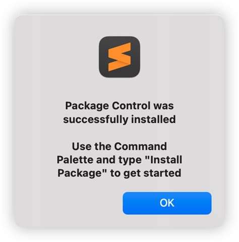
Task: Click the blank space between icon and heading
Action: [119, 89]
